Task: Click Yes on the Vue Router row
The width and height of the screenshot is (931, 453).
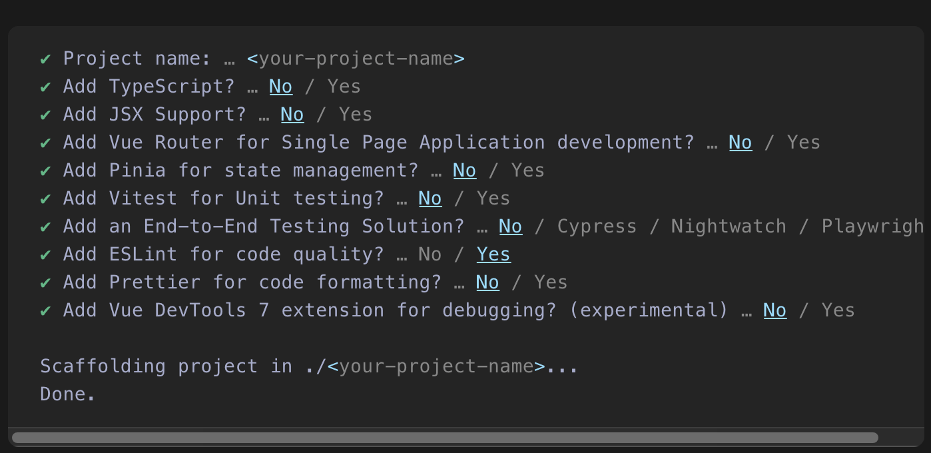Action: click(804, 143)
